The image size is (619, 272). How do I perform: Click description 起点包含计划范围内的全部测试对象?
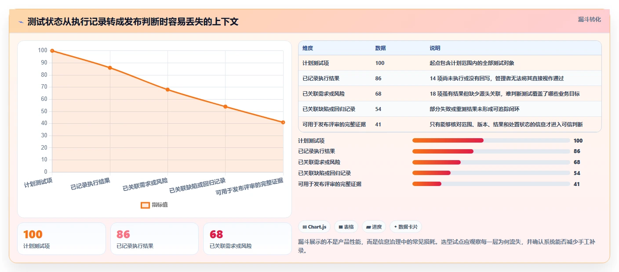click(472, 63)
